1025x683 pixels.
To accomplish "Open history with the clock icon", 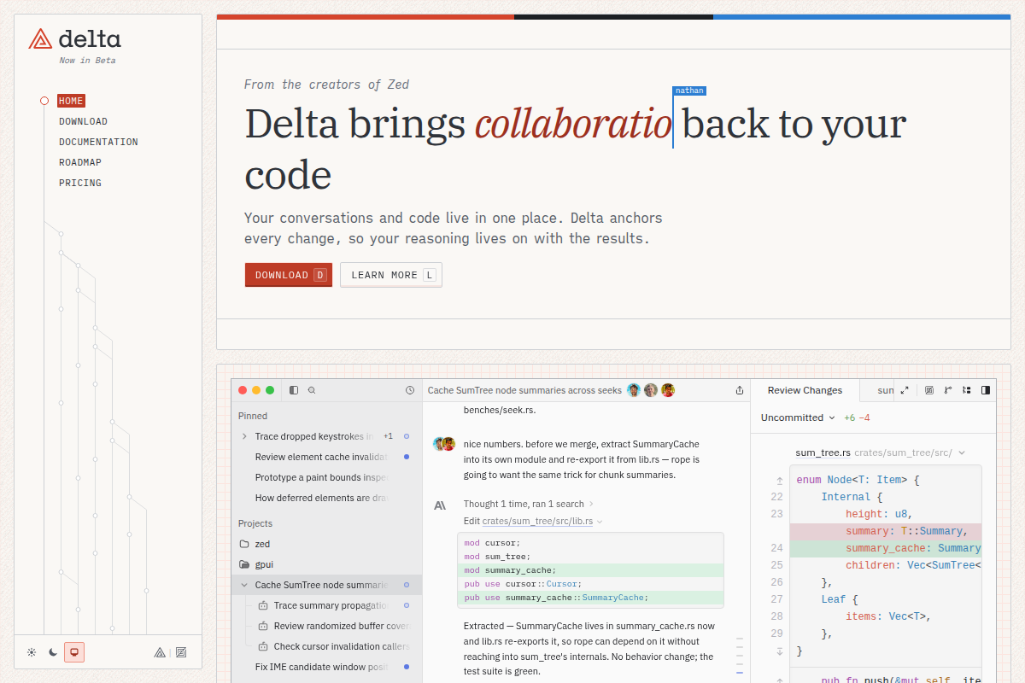I will (410, 390).
